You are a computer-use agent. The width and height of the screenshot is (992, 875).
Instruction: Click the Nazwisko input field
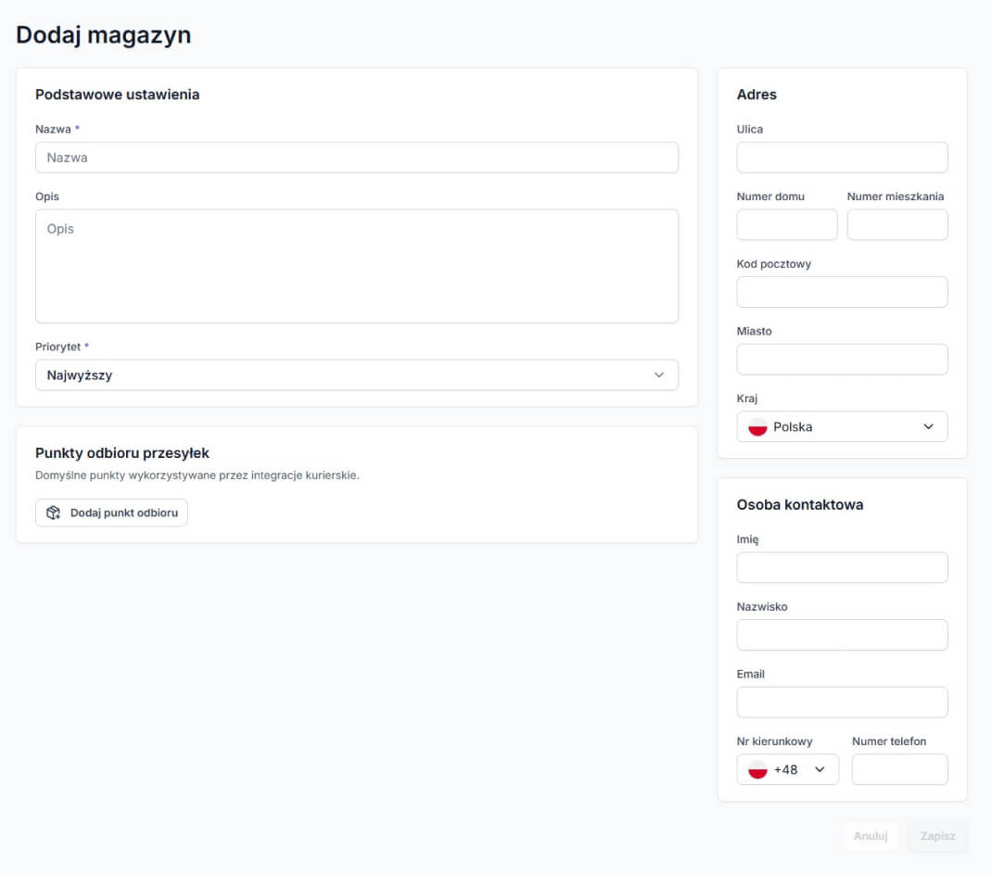pyautogui.click(x=842, y=635)
